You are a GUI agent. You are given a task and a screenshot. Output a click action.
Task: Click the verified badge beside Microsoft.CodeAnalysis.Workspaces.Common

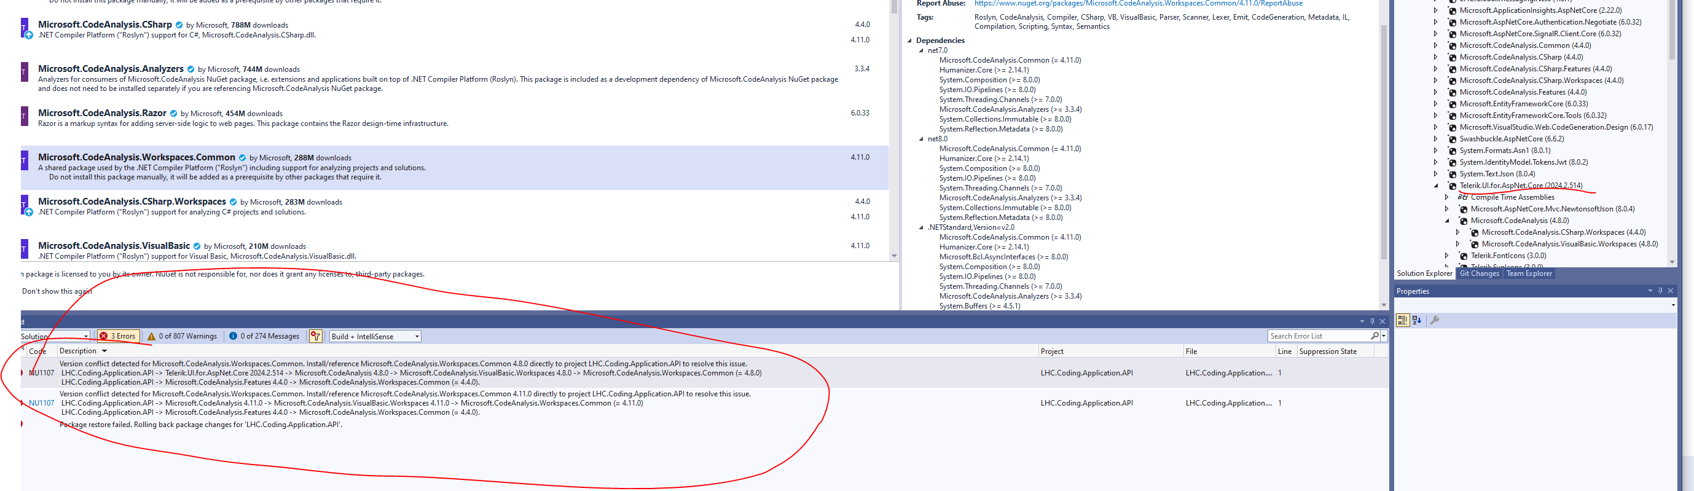242,158
